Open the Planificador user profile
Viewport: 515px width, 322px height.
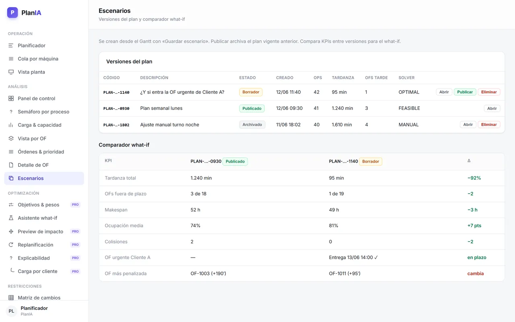click(x=44, y=311)
